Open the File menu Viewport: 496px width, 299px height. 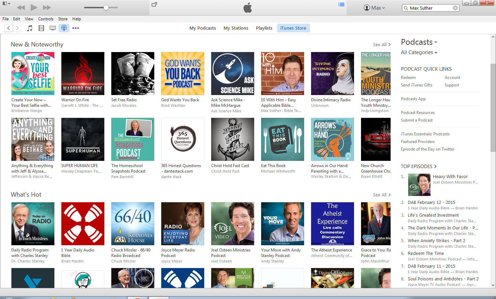point(6,19)
